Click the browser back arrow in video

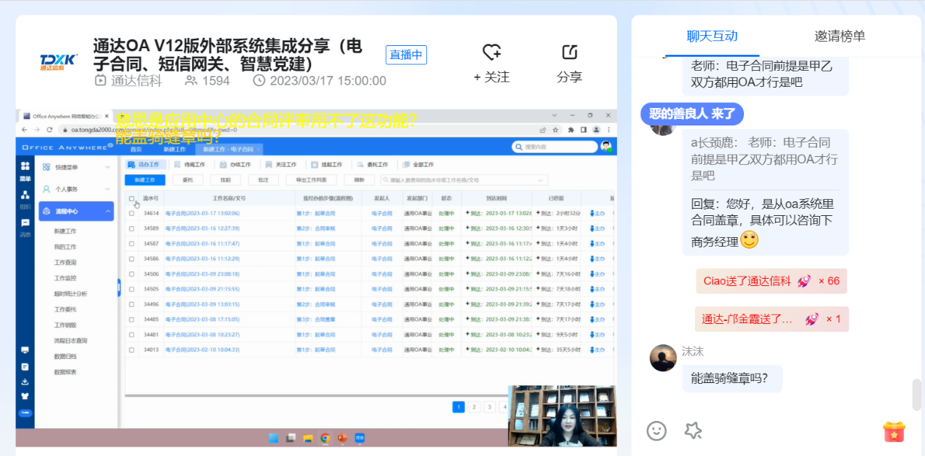pyautogui.click(x=23, y=129)
